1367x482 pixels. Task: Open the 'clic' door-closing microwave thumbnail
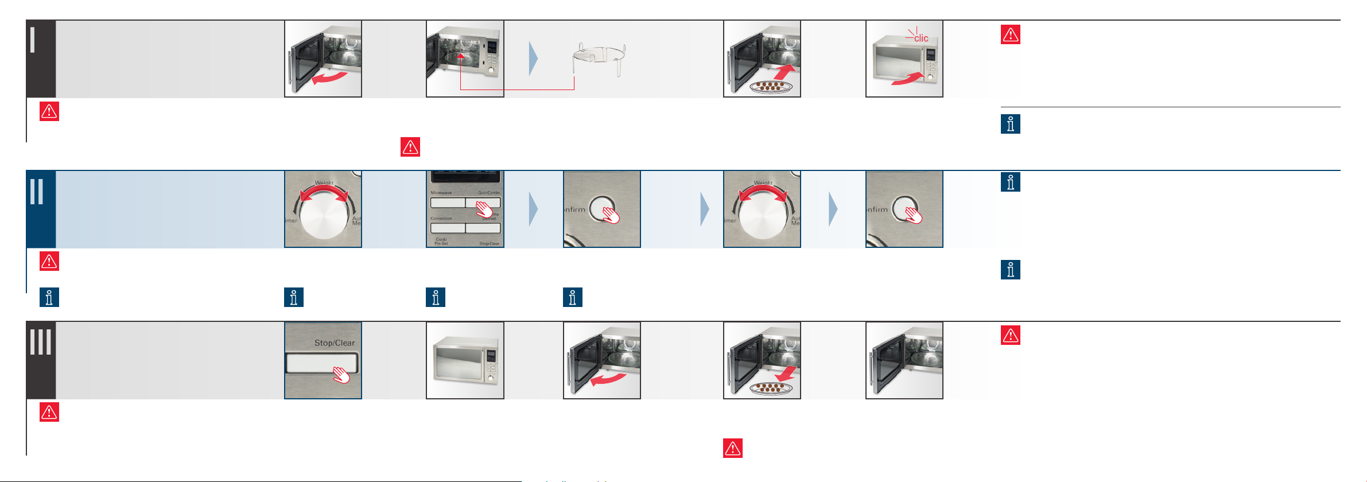point(904,59)
